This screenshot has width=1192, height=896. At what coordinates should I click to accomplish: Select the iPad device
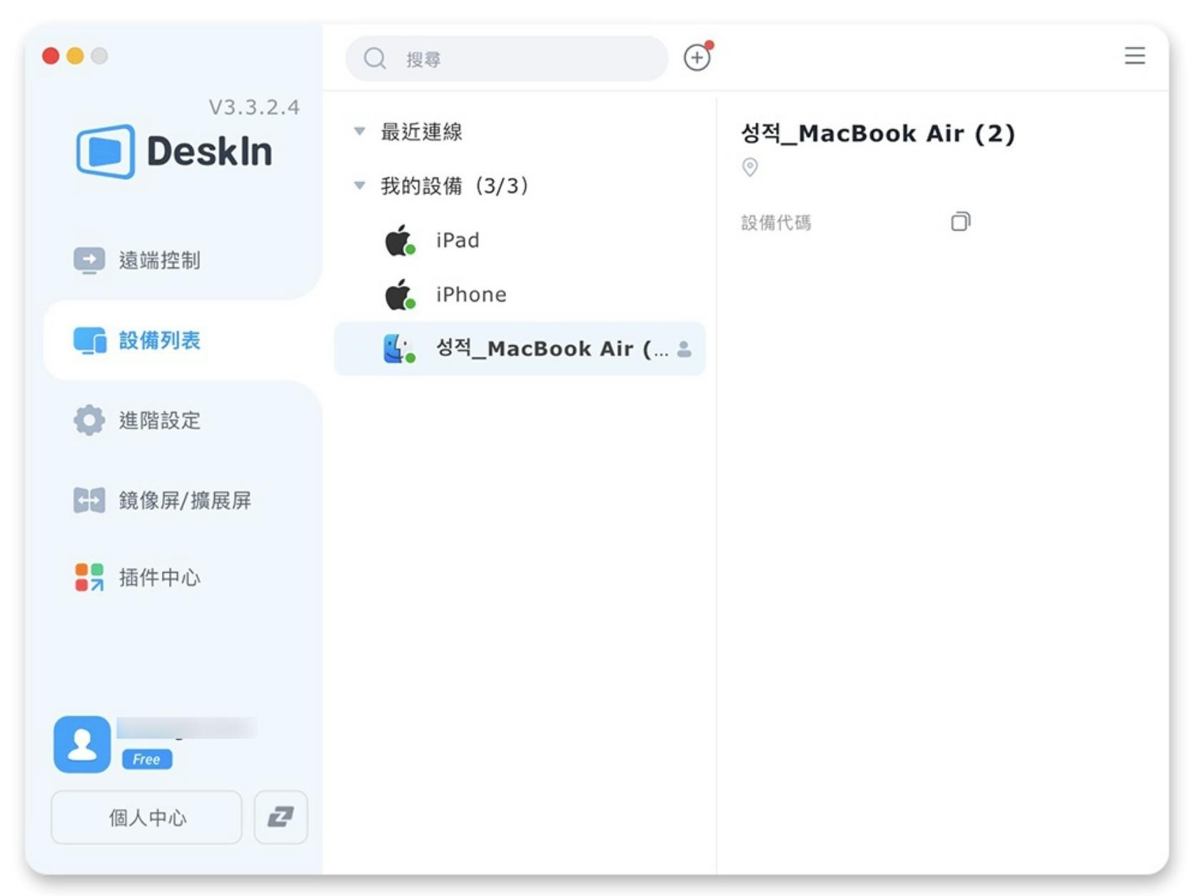pyautogui.click(x=520, y=240)
